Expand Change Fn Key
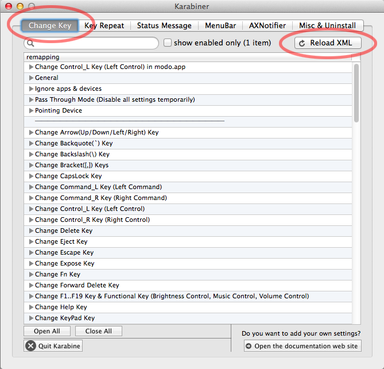384x369 pixels. (x=31, y=274)
